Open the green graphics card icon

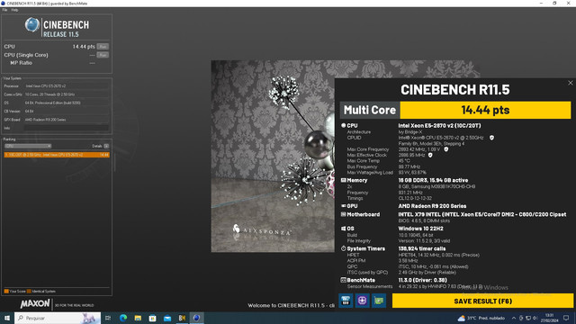tap(379, 301)
